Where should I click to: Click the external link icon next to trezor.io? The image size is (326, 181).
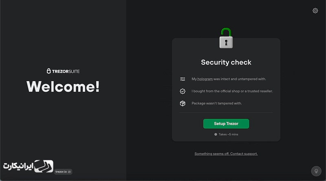[x=69, y=172]
